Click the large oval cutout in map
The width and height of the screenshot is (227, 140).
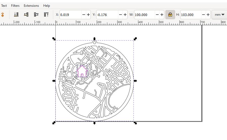click(119, 96)
